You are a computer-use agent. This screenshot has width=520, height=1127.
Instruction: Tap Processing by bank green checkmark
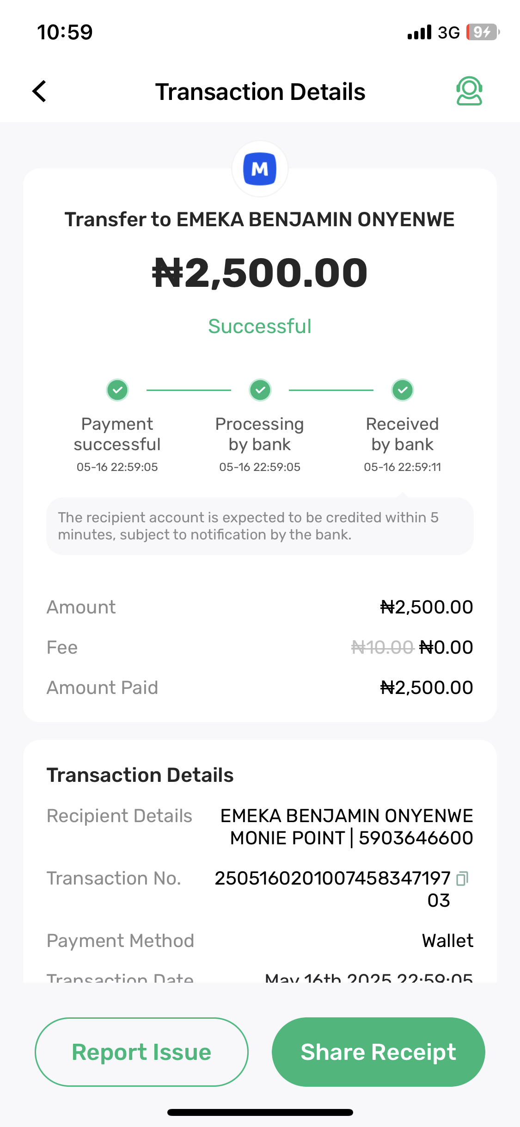point(260,390)
